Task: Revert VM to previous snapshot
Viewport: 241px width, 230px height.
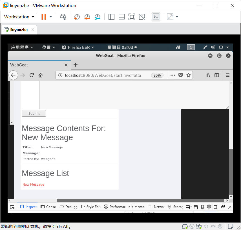Action: click(87, 17)
